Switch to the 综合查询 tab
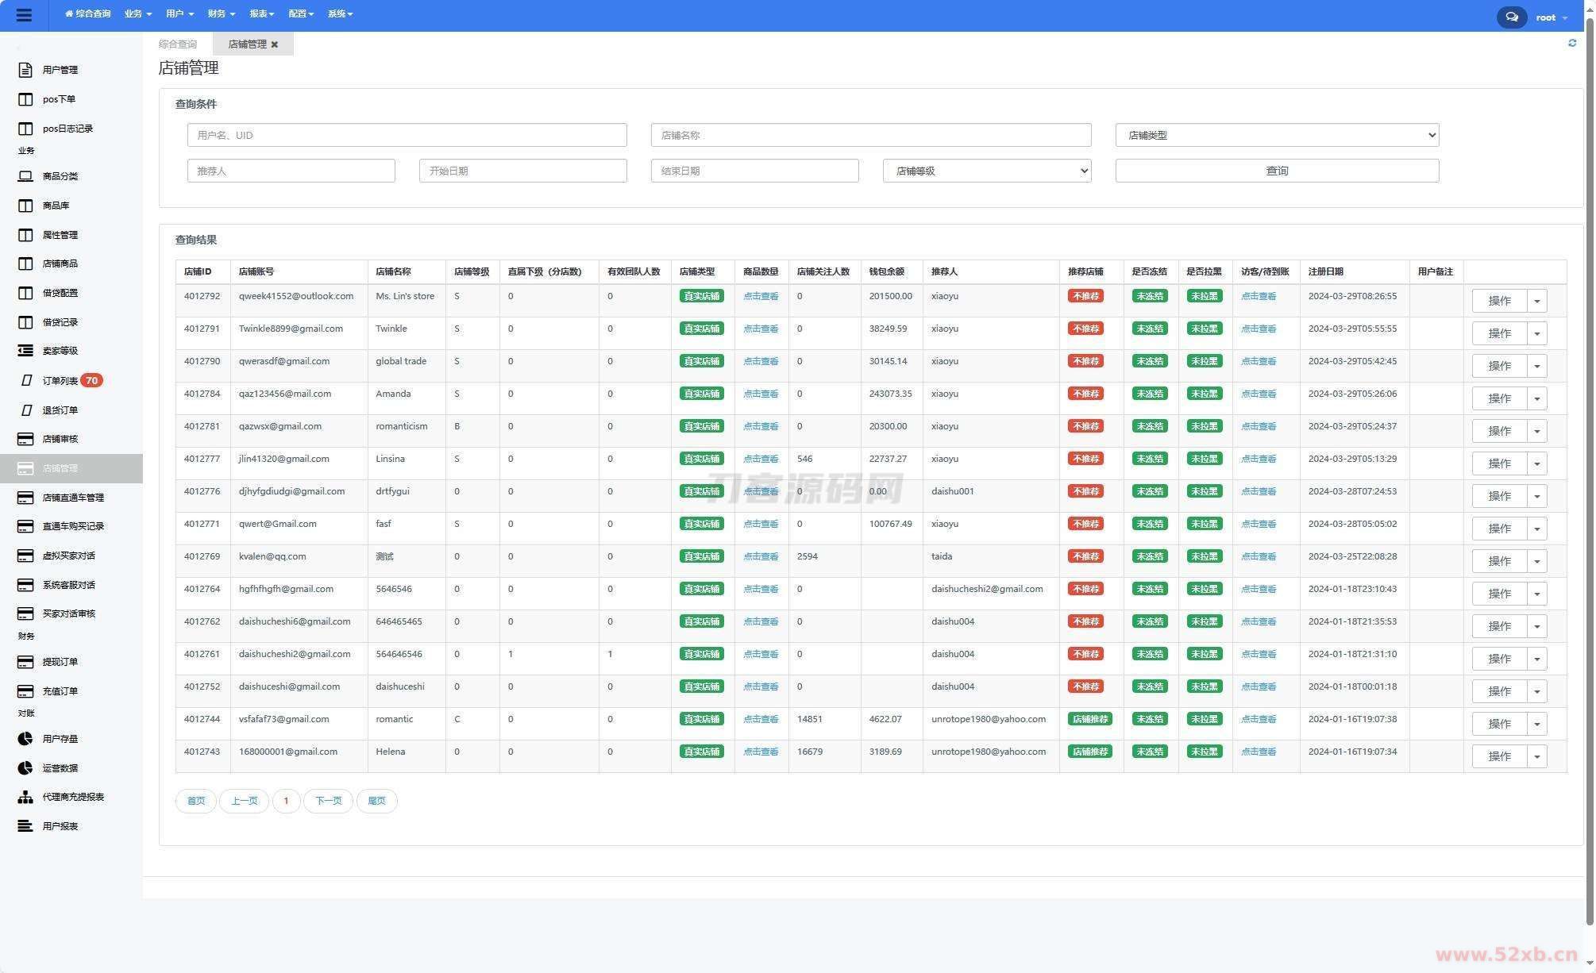This screenshot has width=1596, height=973. [178, 44]
